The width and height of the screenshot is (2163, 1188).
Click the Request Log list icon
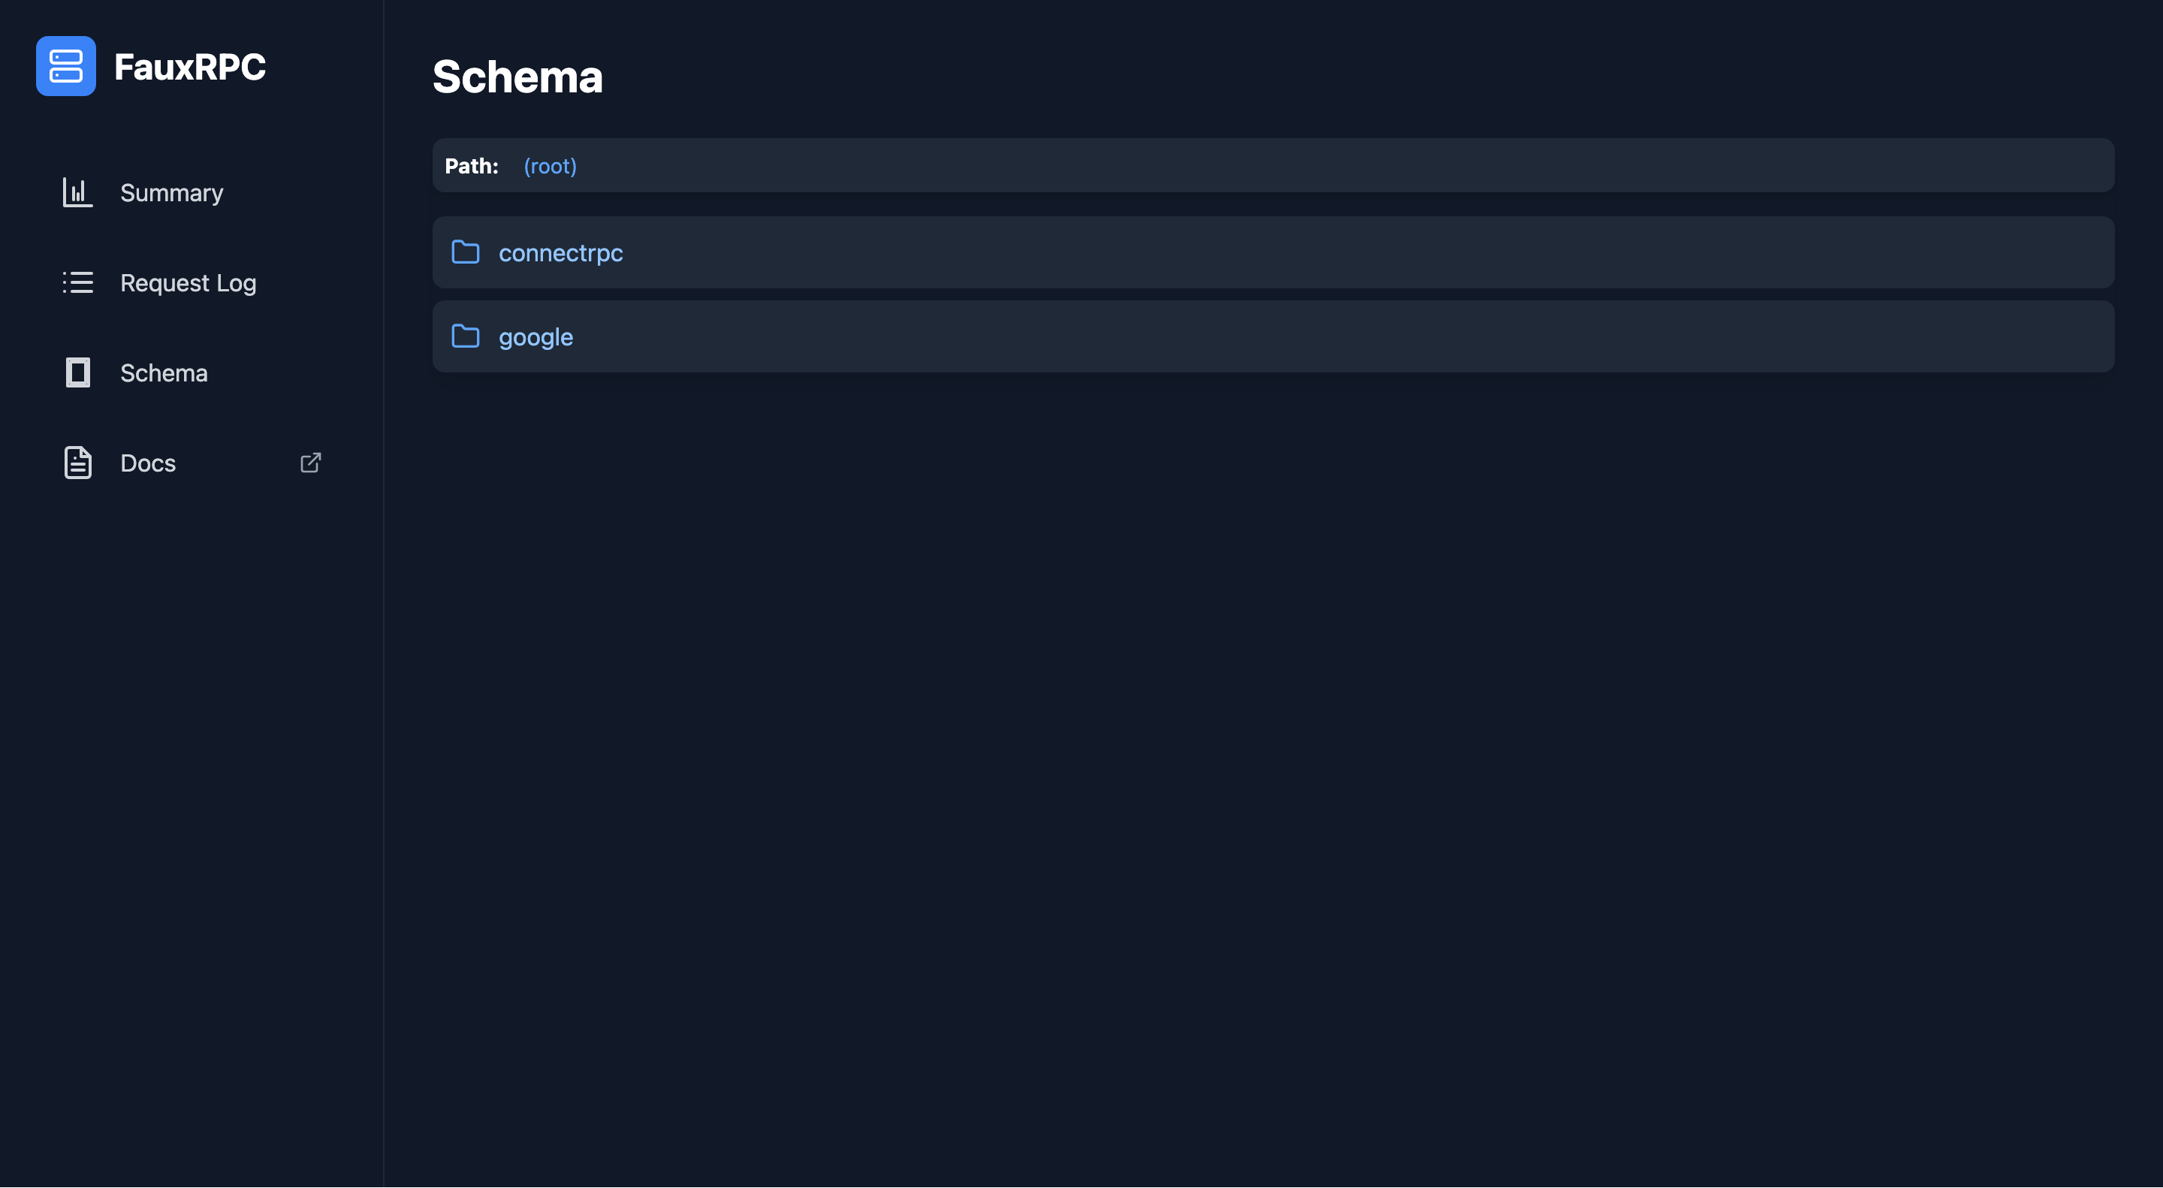click(77, 283)
